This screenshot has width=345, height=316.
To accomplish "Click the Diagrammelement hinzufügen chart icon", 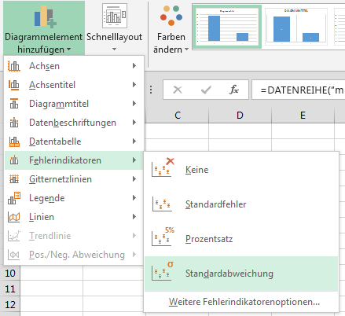I will coord(46,17).
